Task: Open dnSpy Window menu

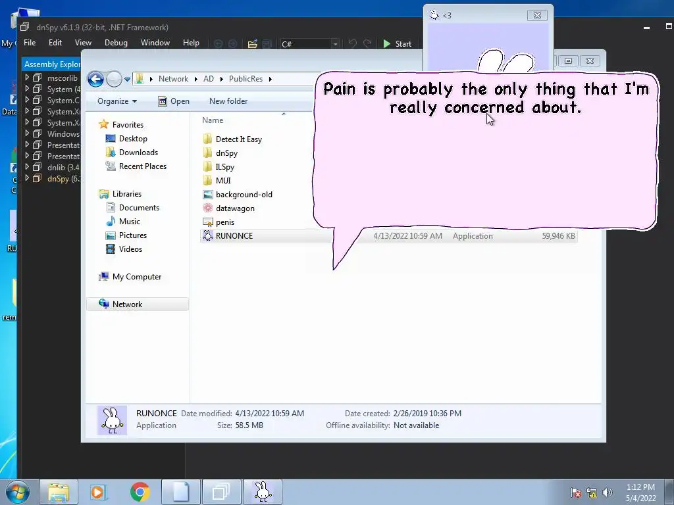Action: tap(155, 43)
